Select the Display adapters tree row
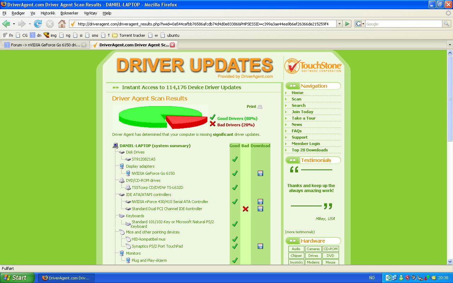The width and height of the screenshot is (453, 283). click(140, 166)
